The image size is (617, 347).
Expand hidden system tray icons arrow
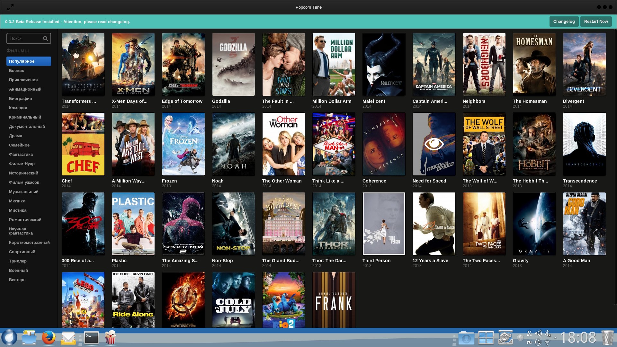pos(555,338)
